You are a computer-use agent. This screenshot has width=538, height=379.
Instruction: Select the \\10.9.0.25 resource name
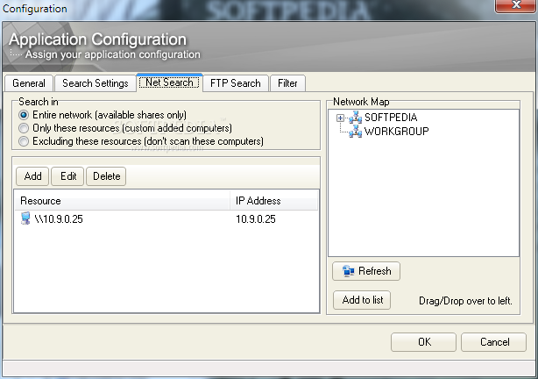pyautogui.click(x=59, y=218)
